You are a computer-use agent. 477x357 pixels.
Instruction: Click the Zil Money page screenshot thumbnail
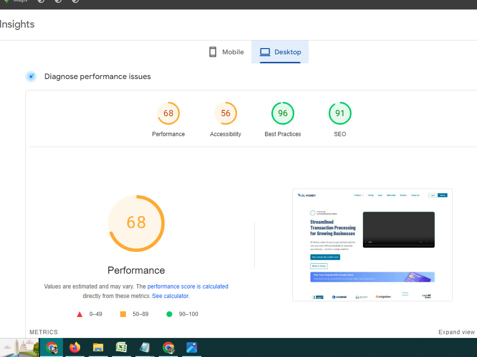click(373, 245)
